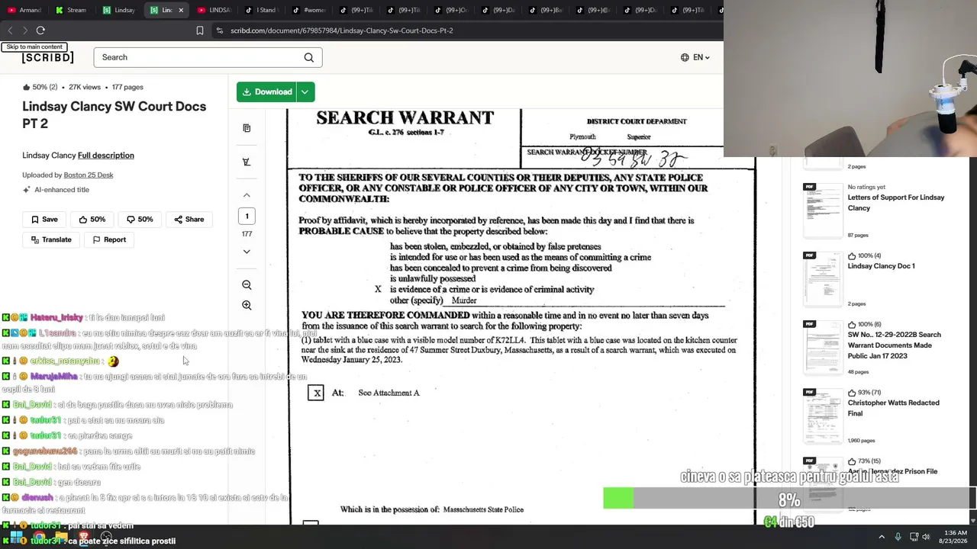Image resolution: width=977 pixels, height=549 pixels.
Task: Open Christopher Watts Redacted Final document
Action: [x=893, y=408]
